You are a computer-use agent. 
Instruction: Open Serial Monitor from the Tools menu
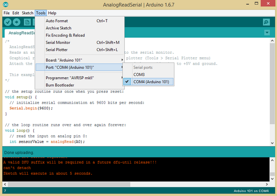(x=80, y=42)
